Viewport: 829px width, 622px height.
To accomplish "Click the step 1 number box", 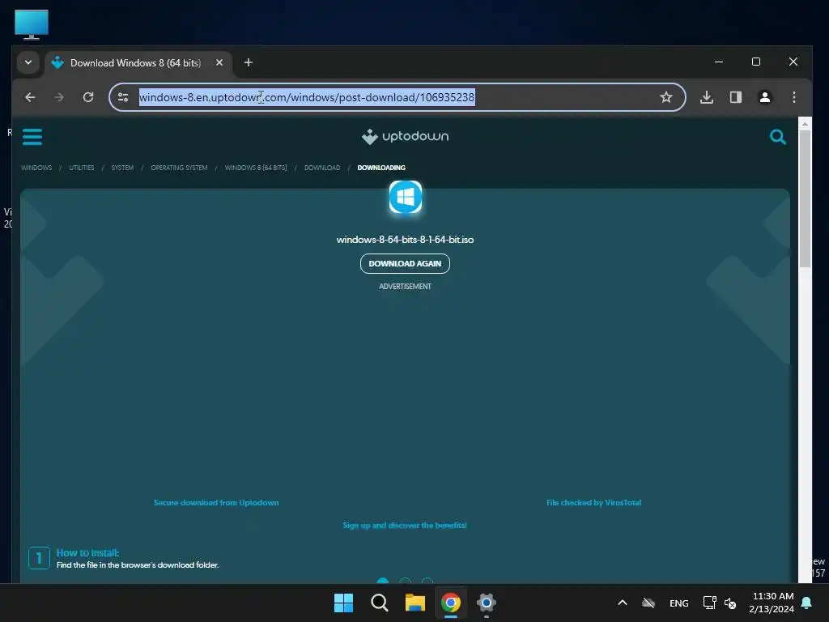I will pos(39,558).
